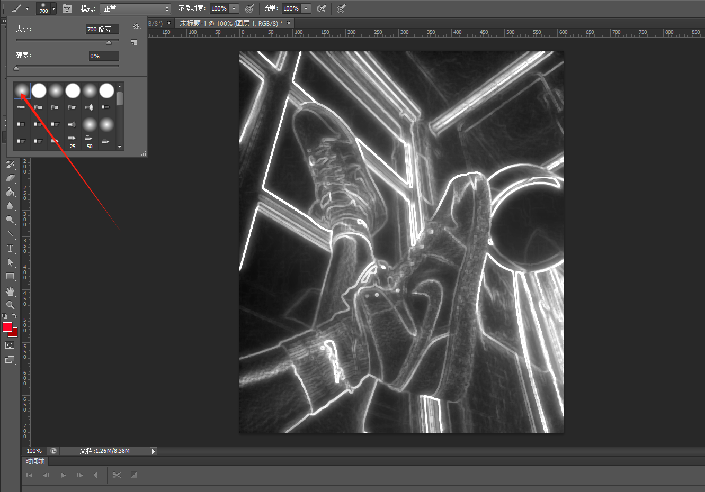705x492 pixels.
Task: Open the status bar info options arrow
Action: coord(154,451)
